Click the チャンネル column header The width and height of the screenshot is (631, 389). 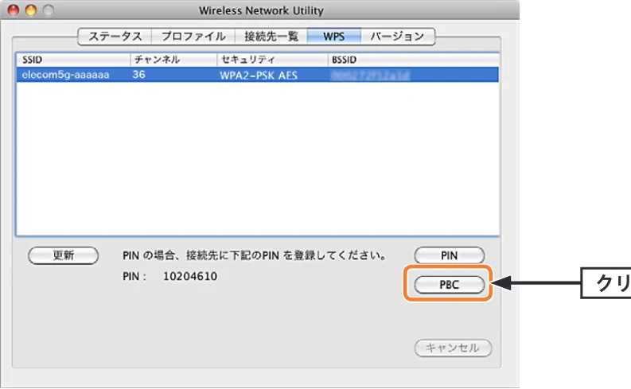tap(173, 60)
